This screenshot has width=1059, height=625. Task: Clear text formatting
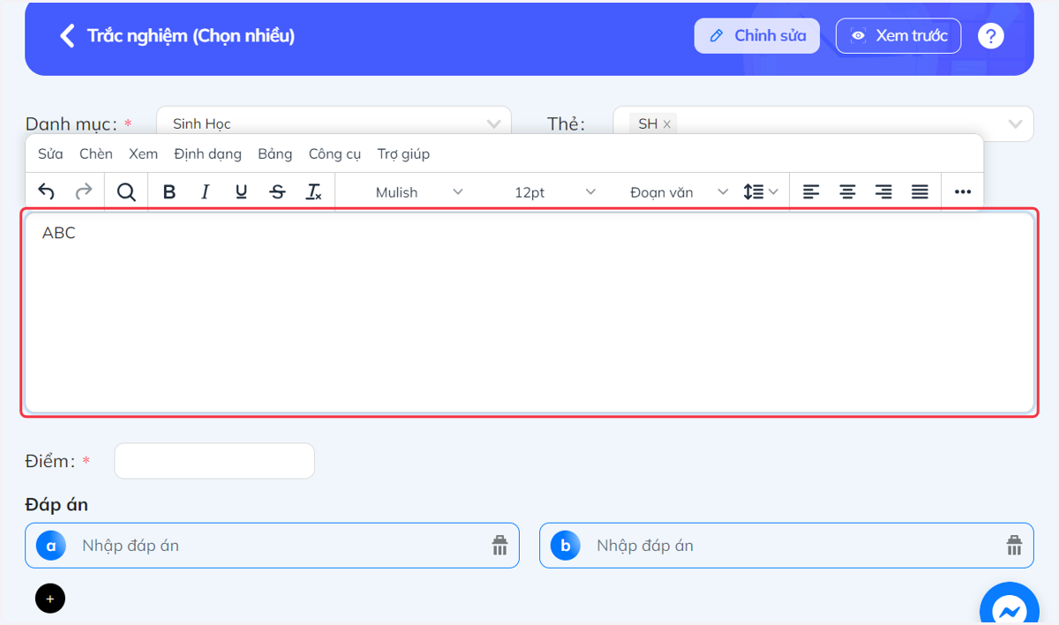313,192
